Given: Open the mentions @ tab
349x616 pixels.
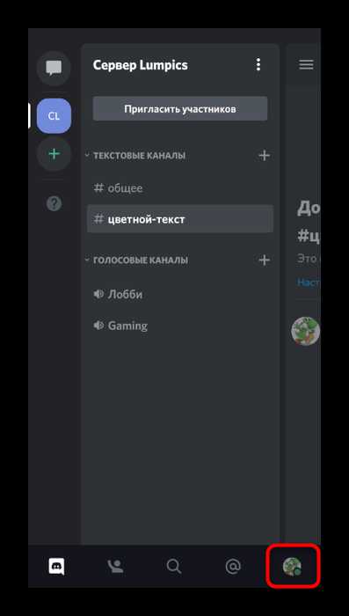Looking at the screenshot, I should pyautogui.click(x=233, y=567).
